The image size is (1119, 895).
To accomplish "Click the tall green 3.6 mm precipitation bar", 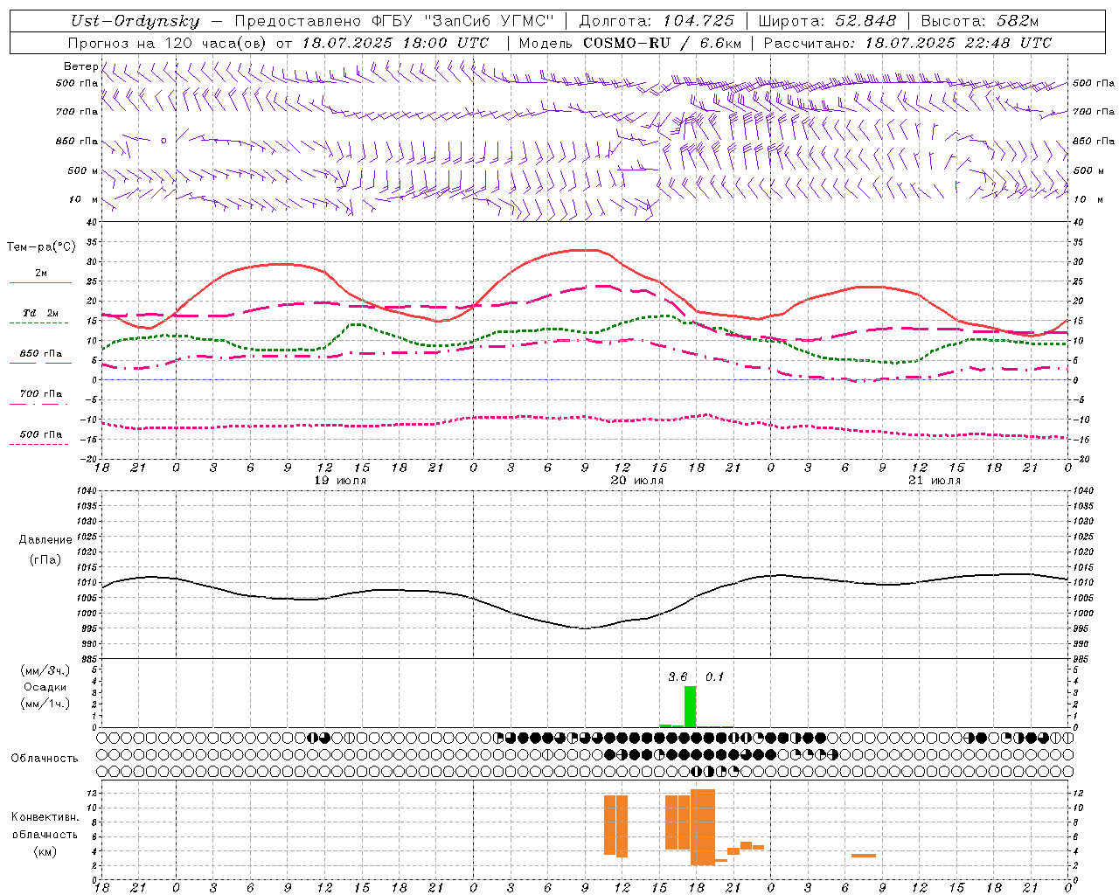I will click(x=690, y=706).
